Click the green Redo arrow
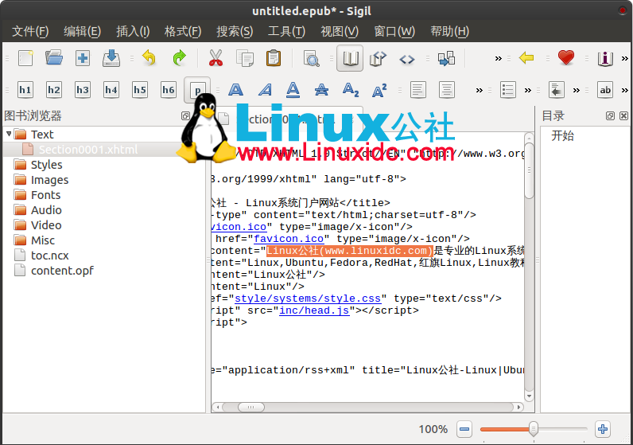The height and width of the screenshot is (445, 633). point(180,58)
